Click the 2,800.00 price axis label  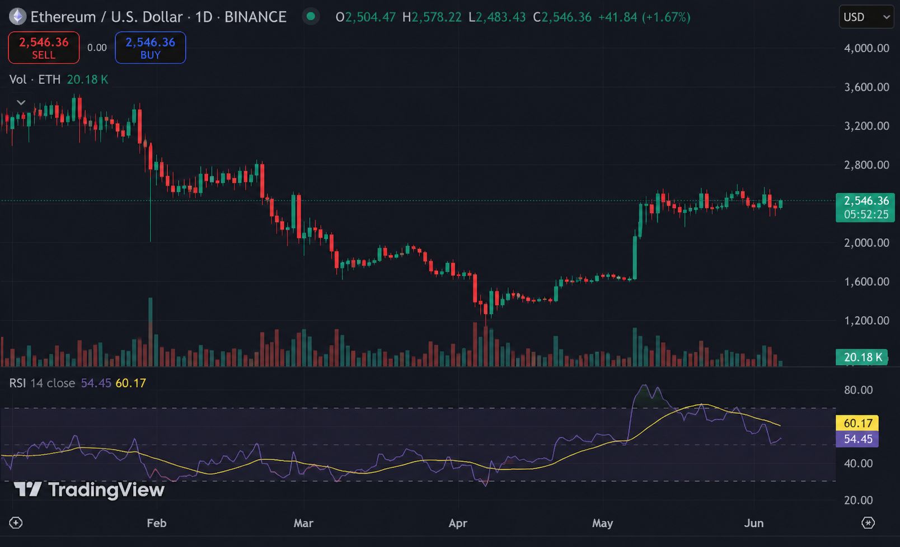point(866,165)
